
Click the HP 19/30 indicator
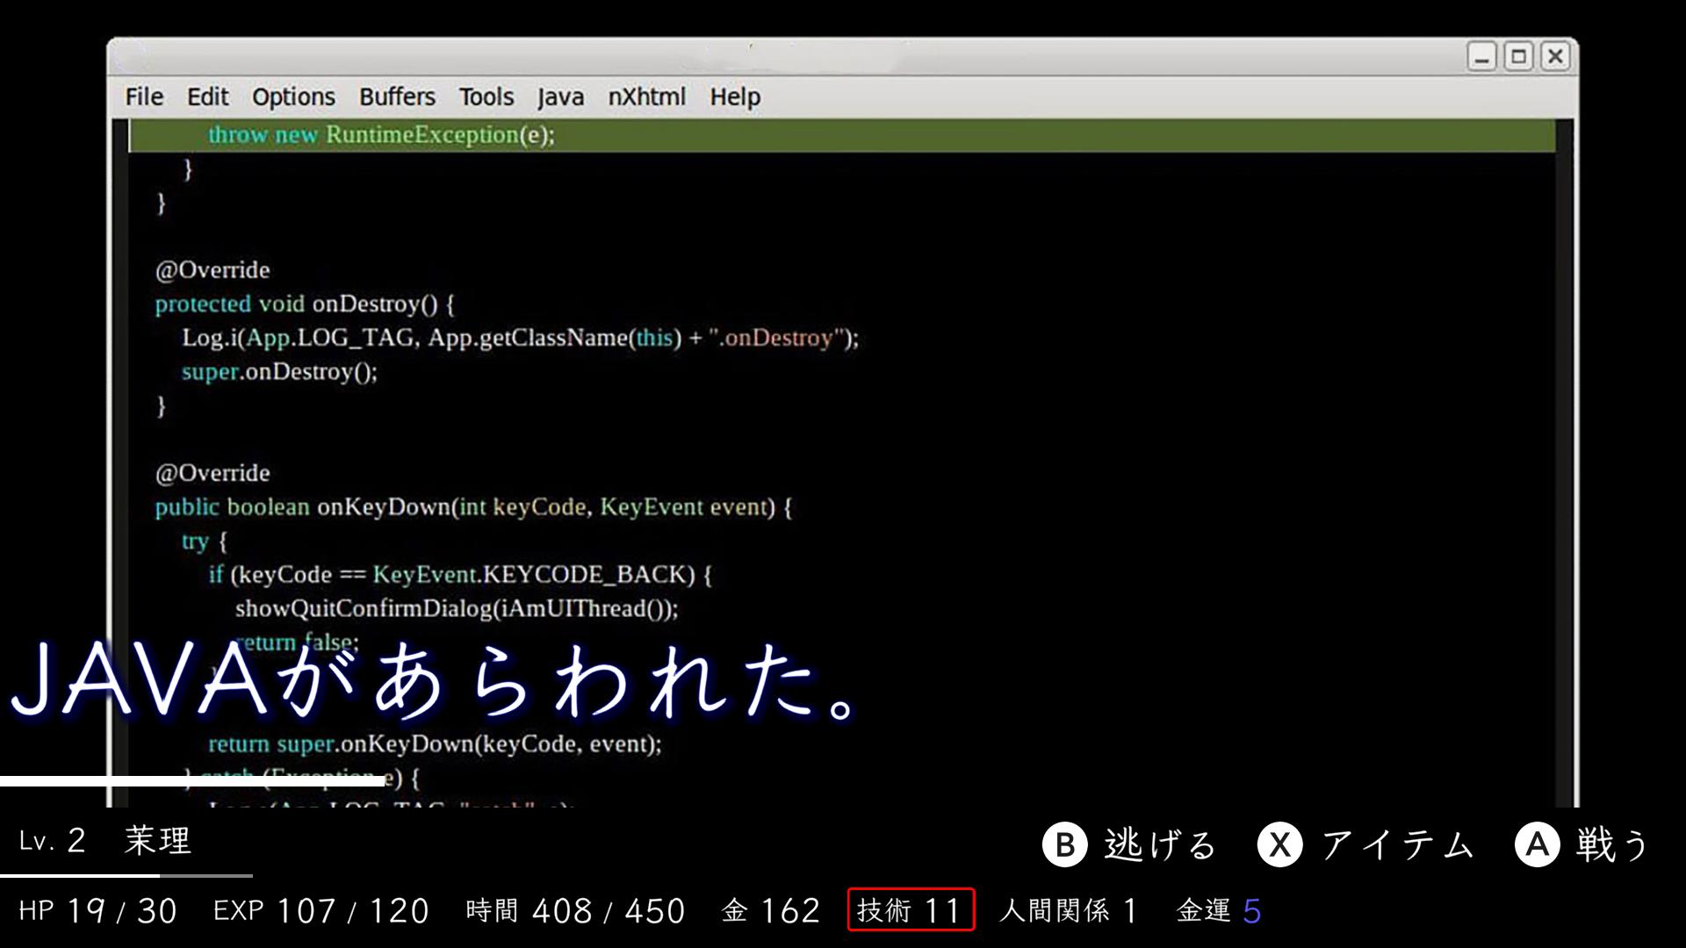(x=101, y=911)
